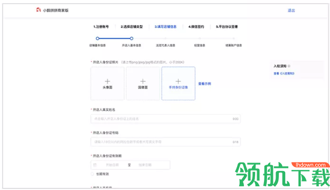Open the 结束日期 date picker
Viewport: 330px width, 190px height.
[x=145, y=165]
